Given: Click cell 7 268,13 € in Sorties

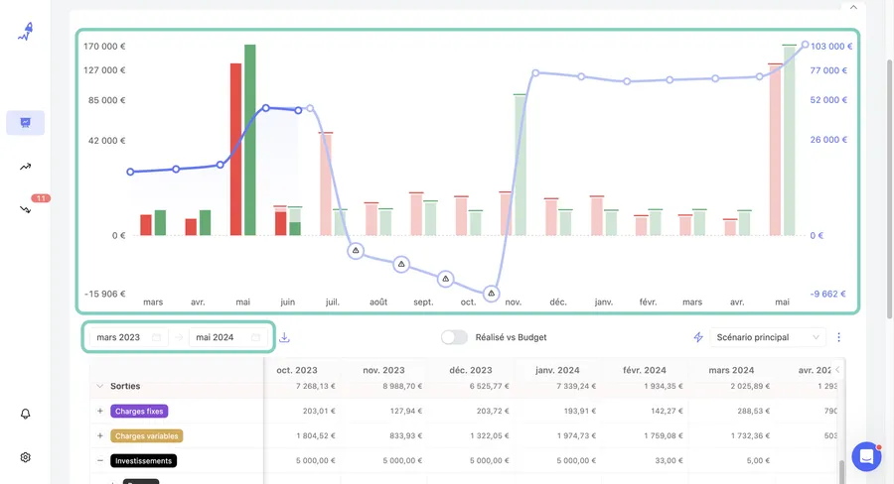Looking at the screenshot, I should point(315,386).
